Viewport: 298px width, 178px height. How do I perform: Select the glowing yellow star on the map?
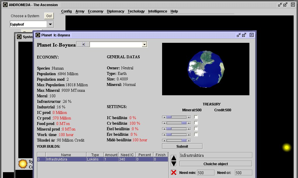[287, 147]
